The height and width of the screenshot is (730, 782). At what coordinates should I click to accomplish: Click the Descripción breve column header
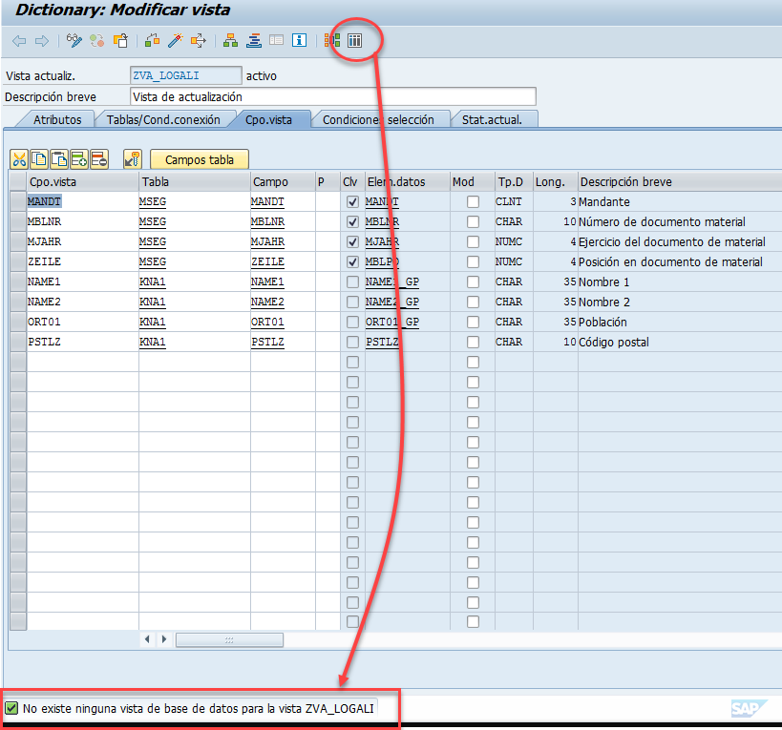(x=679, y=181)
